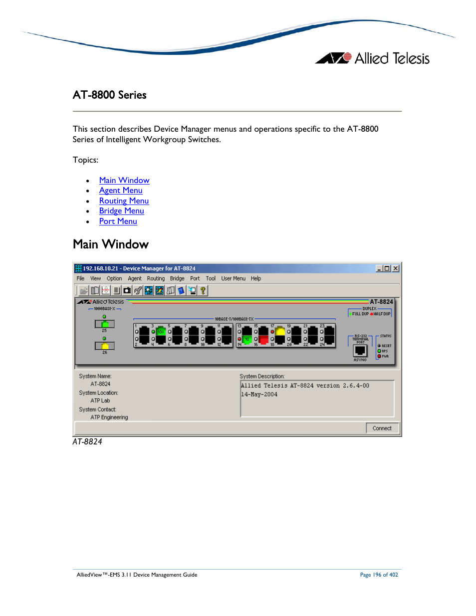Screen dimensions: 476x616
Task: Click the ATP Lab system location value
Action: pos(100,401)
